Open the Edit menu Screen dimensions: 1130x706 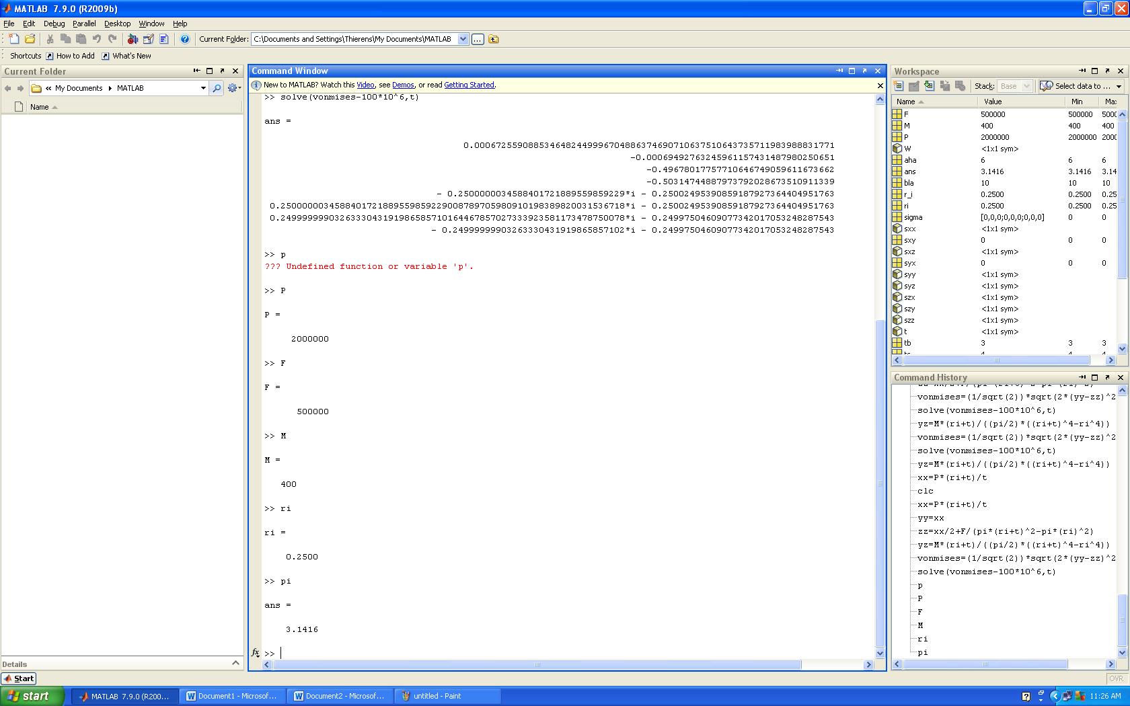[29, 24]
